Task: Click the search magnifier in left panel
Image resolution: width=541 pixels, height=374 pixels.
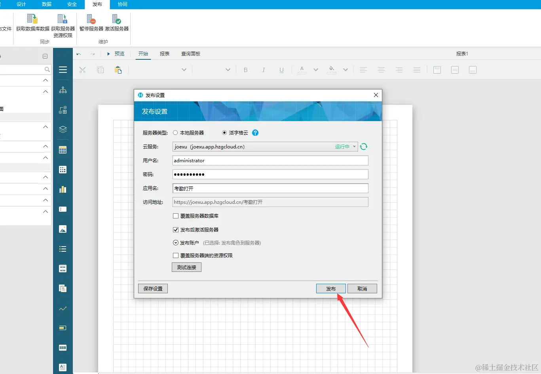Action: pos(47,70)
